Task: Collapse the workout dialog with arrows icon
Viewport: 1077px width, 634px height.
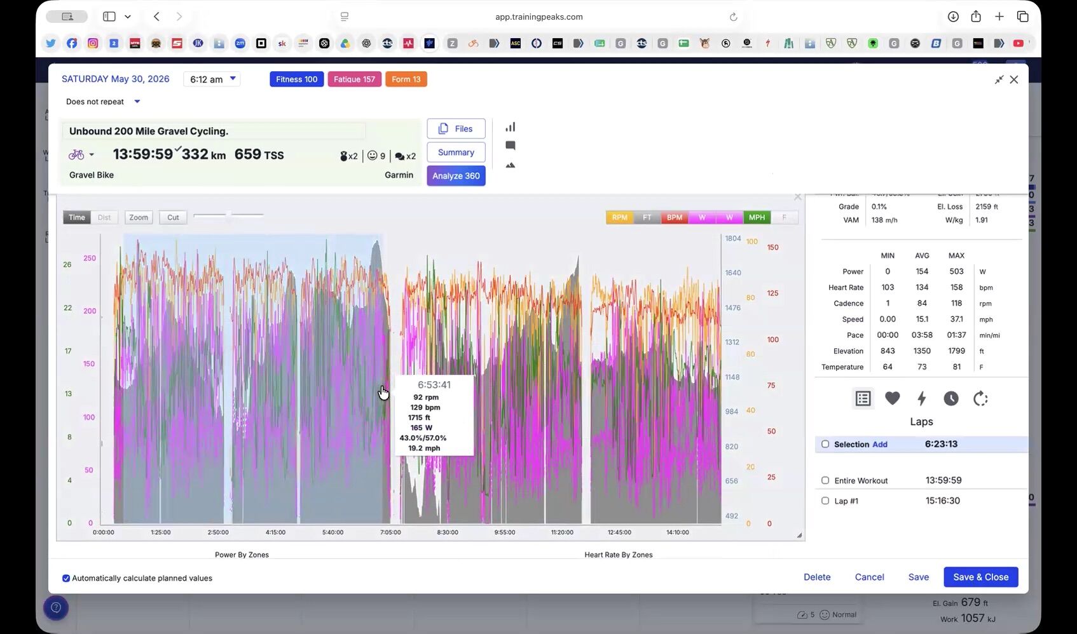Action: [999, 79]
